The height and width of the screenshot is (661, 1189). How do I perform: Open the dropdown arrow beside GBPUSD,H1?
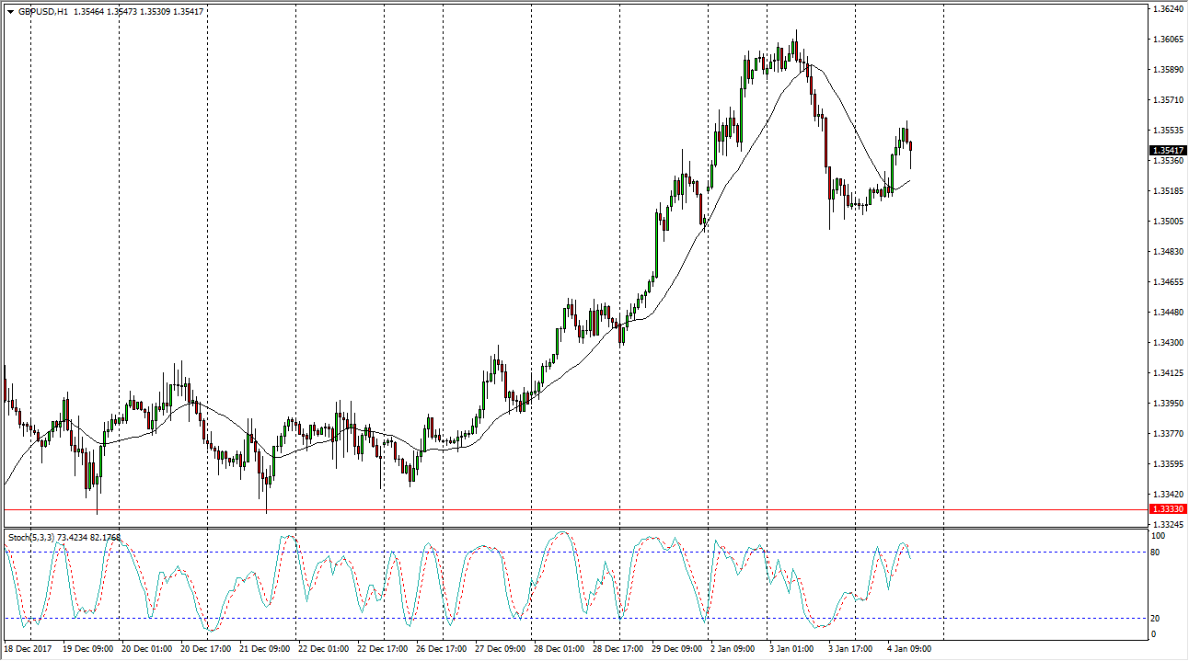pos(10,12)
